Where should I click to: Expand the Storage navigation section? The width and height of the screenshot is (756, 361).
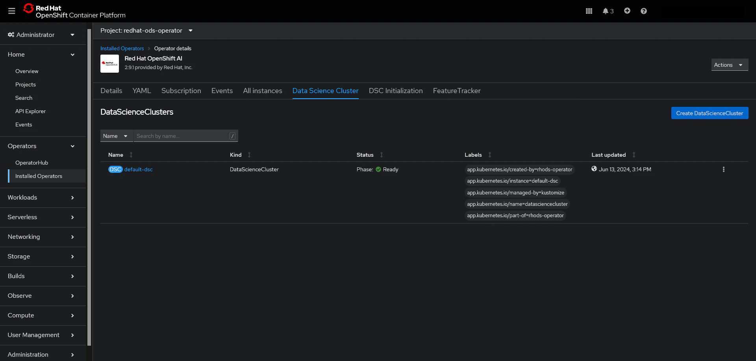(x=43, y=257)
